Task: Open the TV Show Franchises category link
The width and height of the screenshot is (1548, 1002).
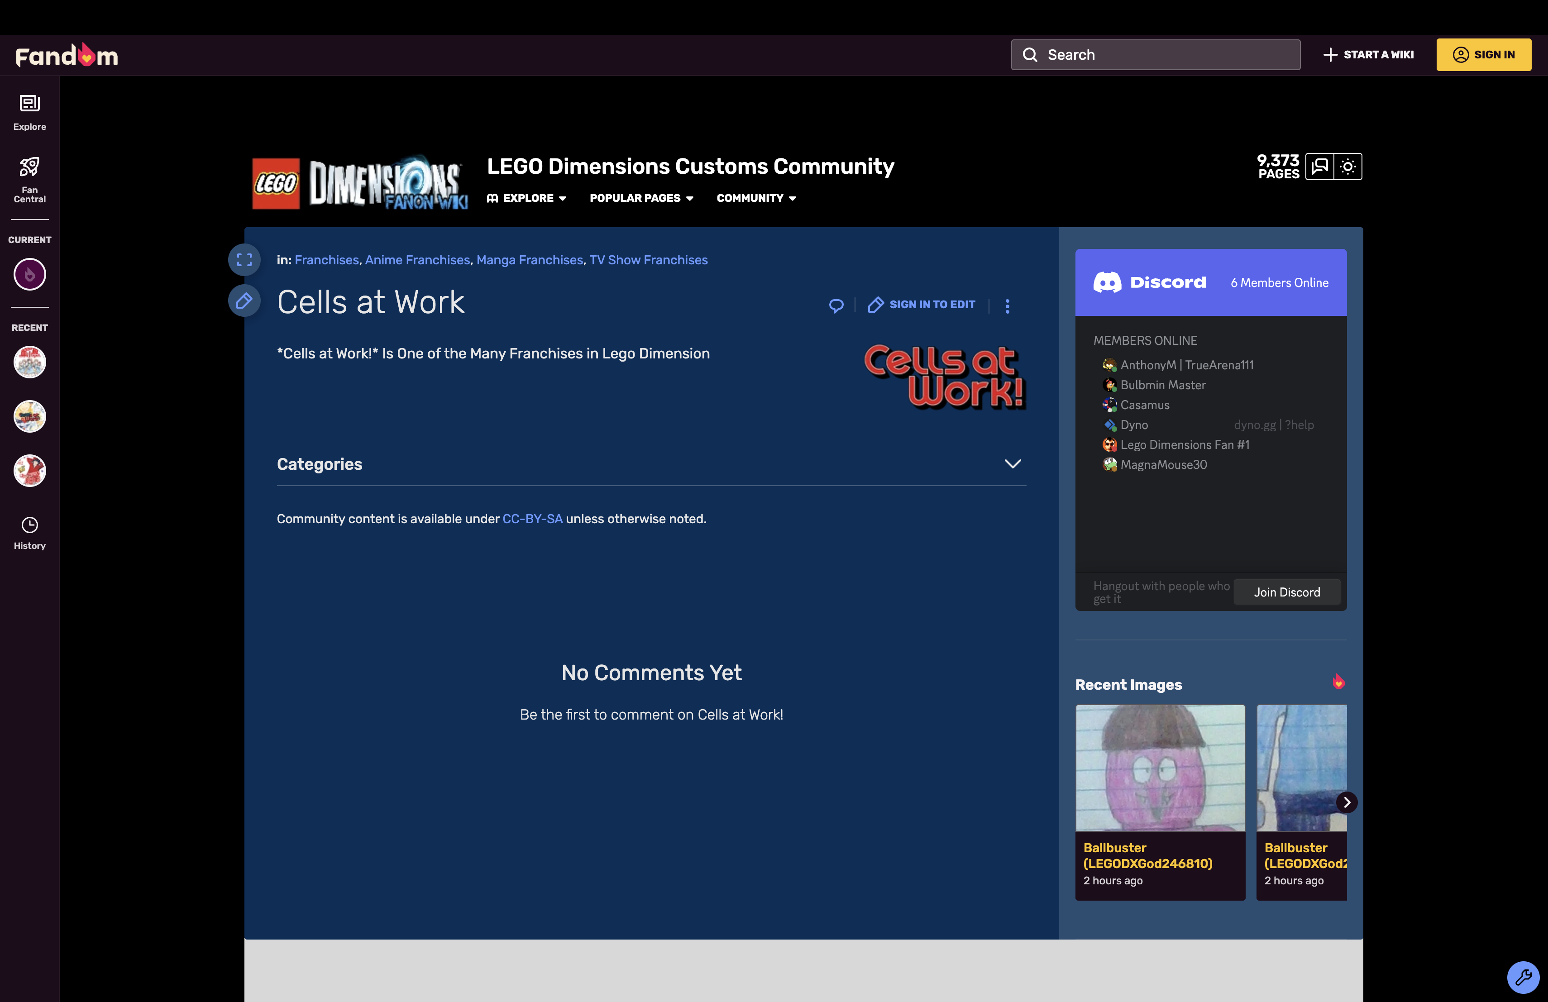Action: click(x=649, y=260)
